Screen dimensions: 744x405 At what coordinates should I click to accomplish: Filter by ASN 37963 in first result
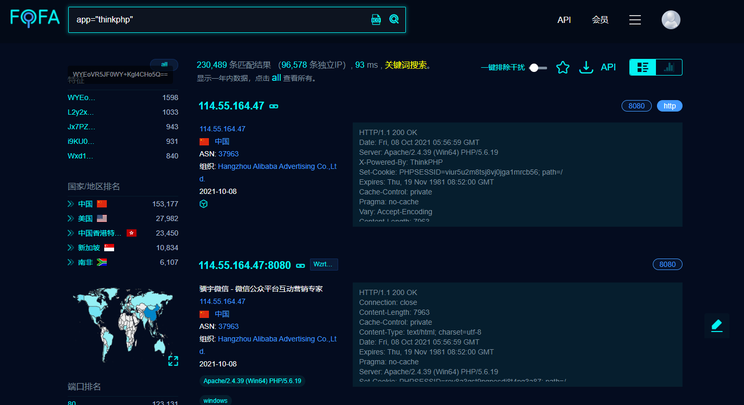(229, 154)
